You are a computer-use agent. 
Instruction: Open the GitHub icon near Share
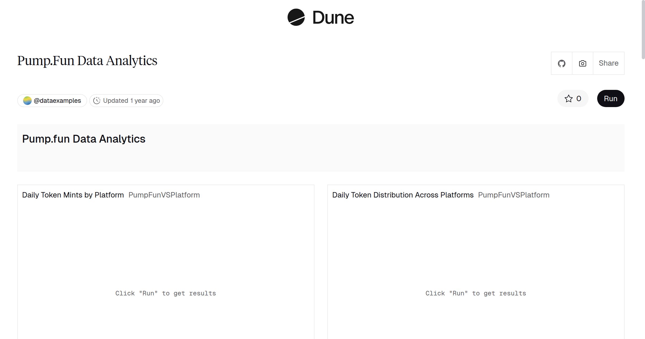pos(562,63)
